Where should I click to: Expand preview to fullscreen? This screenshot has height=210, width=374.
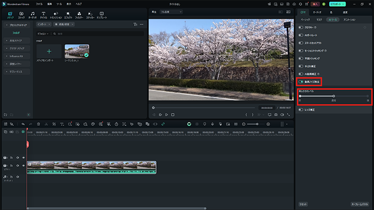[x=289, y=115]
